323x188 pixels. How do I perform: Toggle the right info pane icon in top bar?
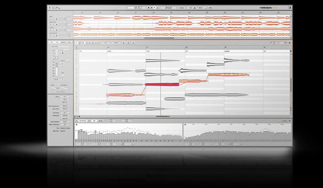coord(290,8)
